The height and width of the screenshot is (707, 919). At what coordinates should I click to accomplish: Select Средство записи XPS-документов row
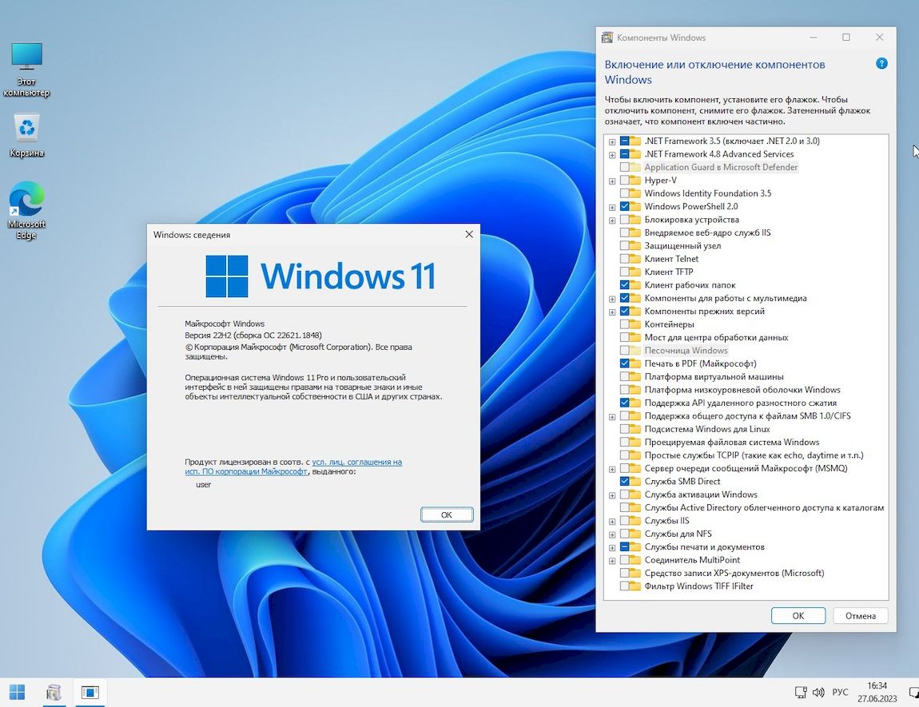point(734,573)
